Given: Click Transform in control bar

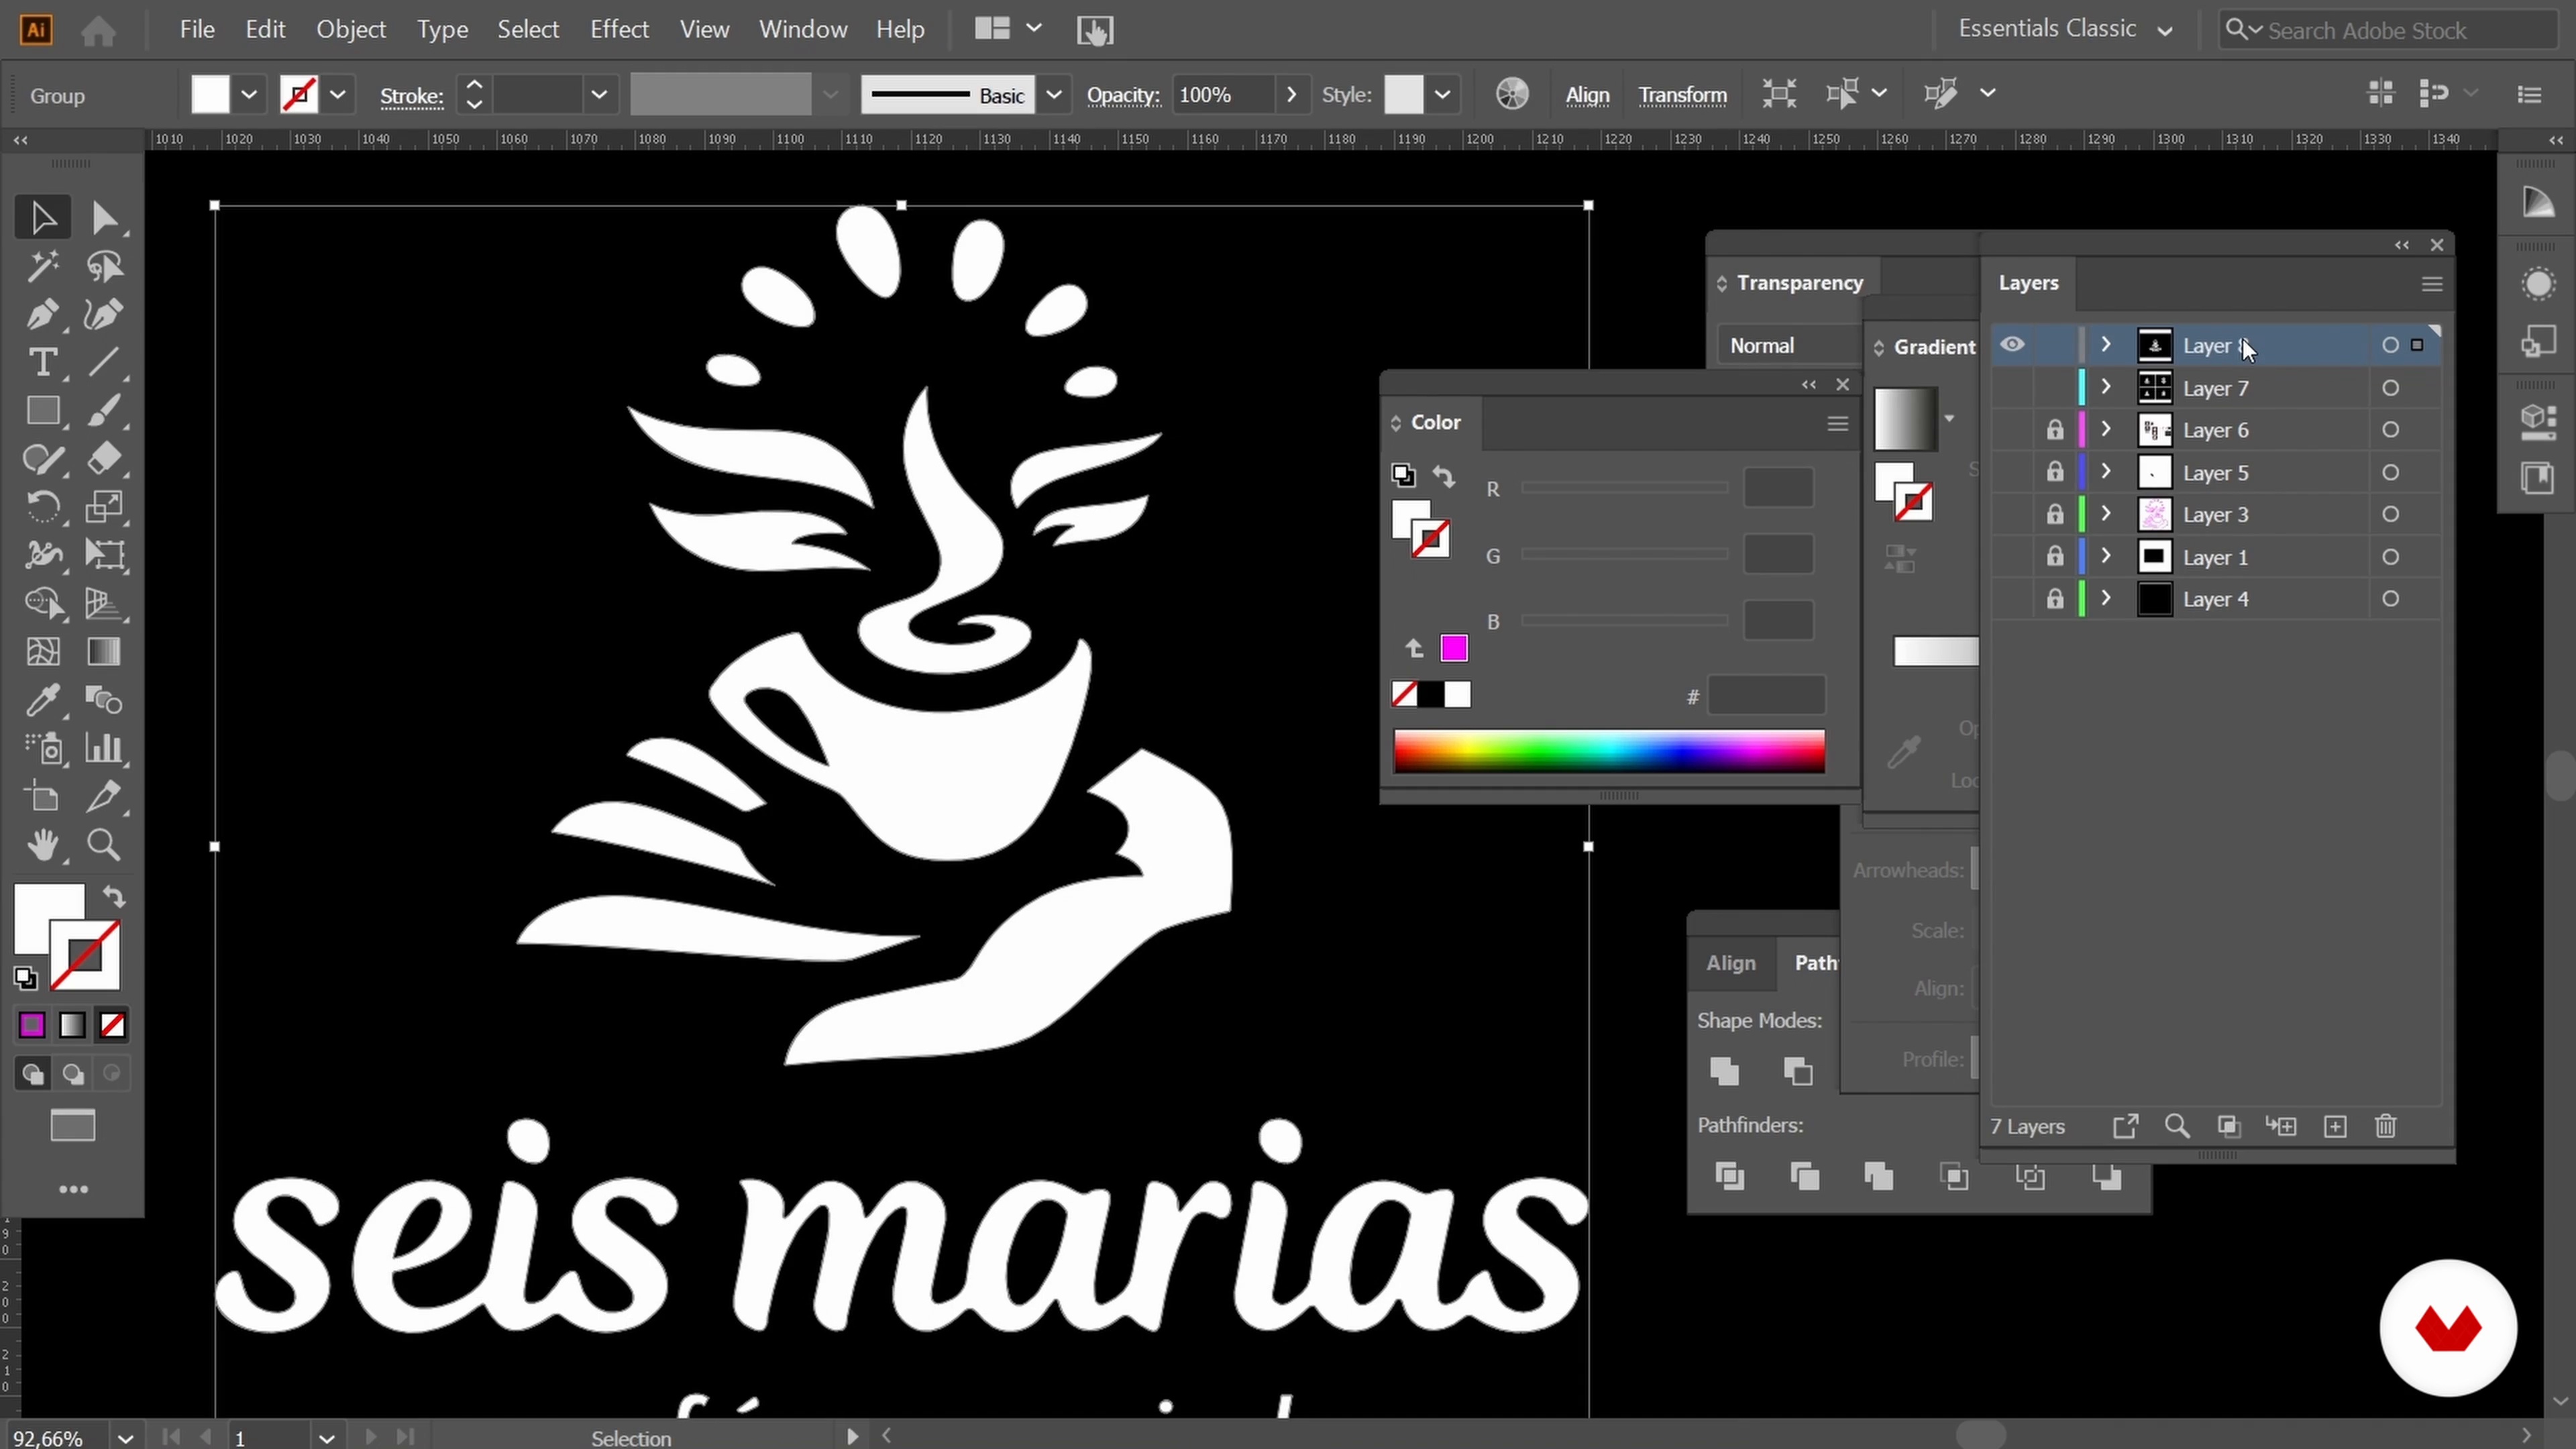Looking at the screenshot, I should (1682, 95).
